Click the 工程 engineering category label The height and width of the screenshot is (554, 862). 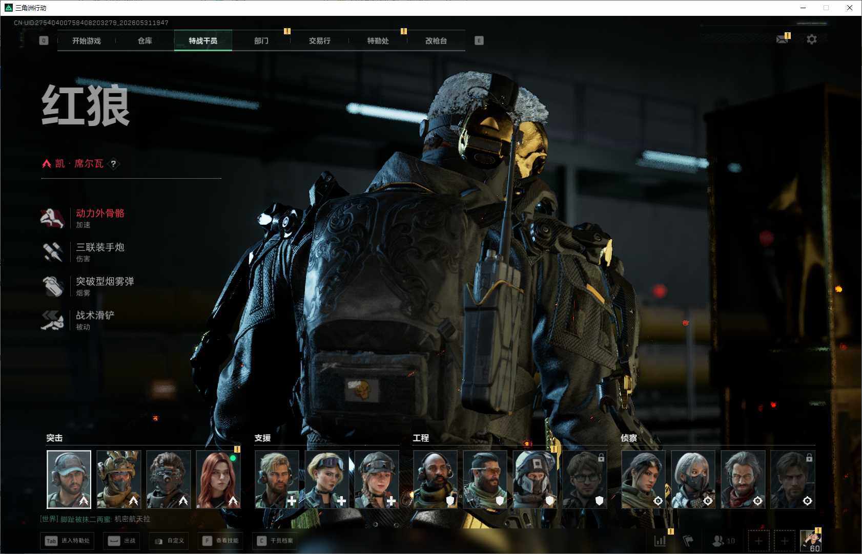point(421,438)
